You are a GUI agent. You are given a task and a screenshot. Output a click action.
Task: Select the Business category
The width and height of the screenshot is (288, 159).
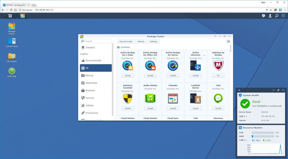click(96, 90)
